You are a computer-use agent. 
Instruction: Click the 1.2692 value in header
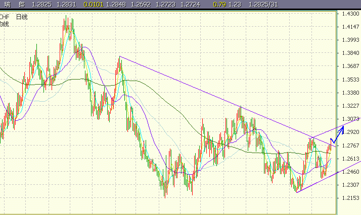(141, 5)
